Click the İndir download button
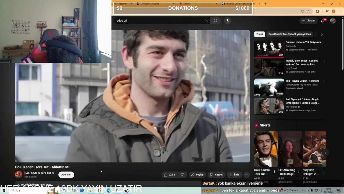Viewport: 344px width, 194px height. [234, 175]
